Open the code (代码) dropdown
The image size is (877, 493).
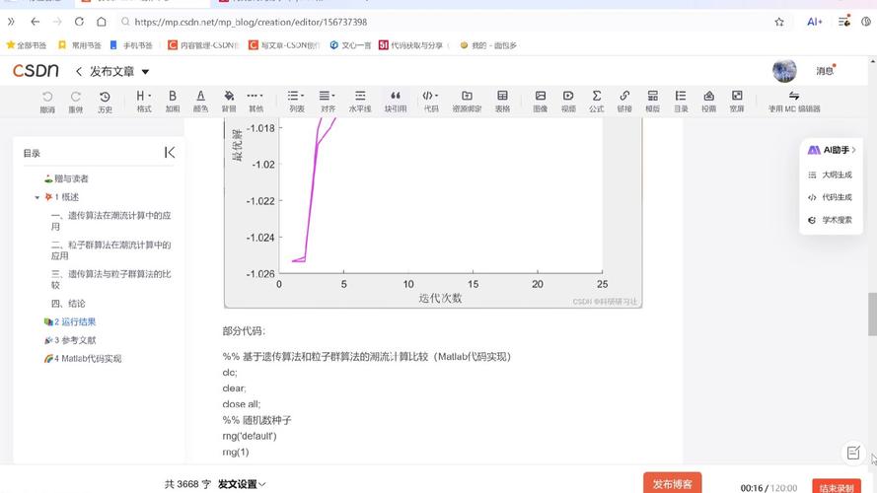click(x=431, y=102)
